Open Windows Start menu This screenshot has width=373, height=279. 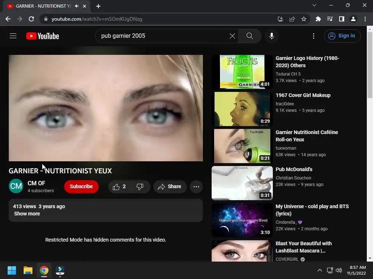point(12,270)
